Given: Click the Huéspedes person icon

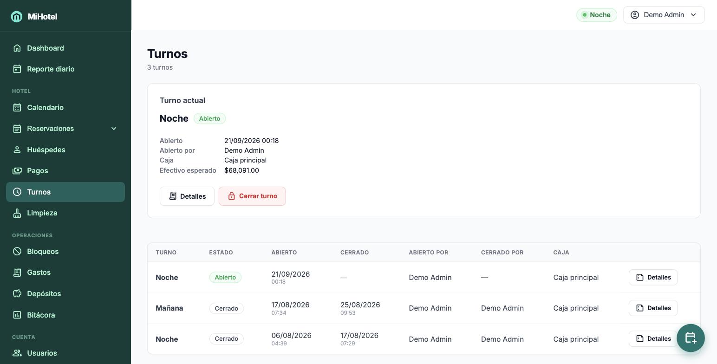Looking at the screenshot, I should [17, 150].
